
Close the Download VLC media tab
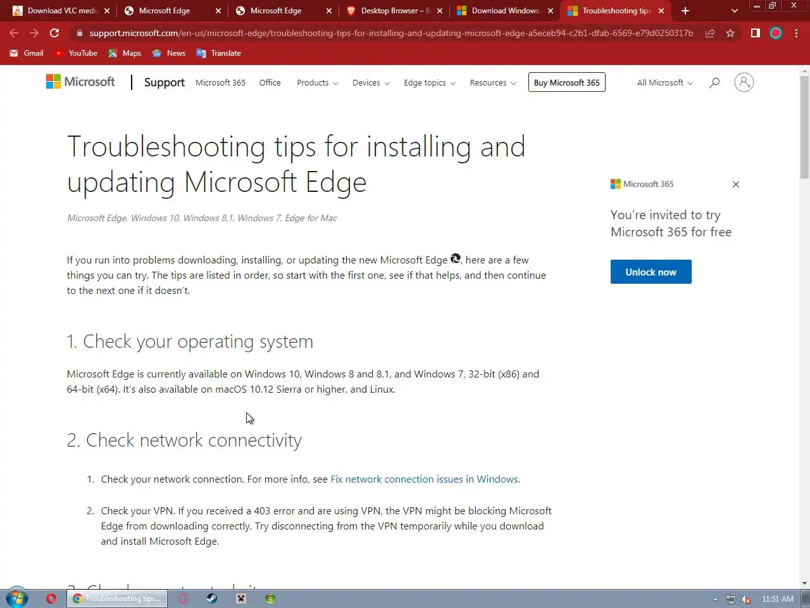coord(107,11)
